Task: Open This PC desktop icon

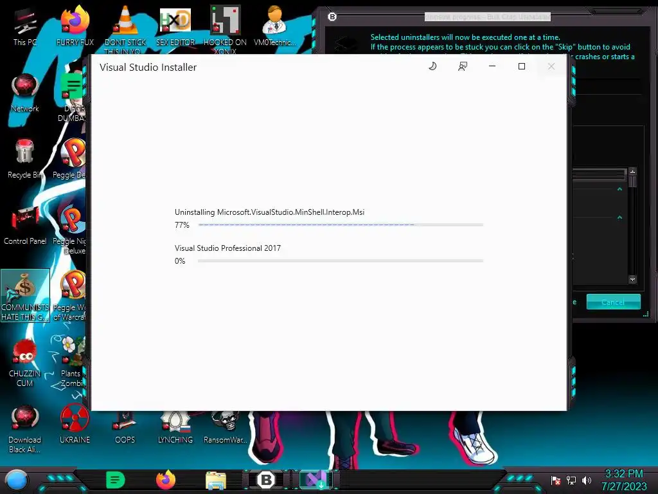Action: 25,27
